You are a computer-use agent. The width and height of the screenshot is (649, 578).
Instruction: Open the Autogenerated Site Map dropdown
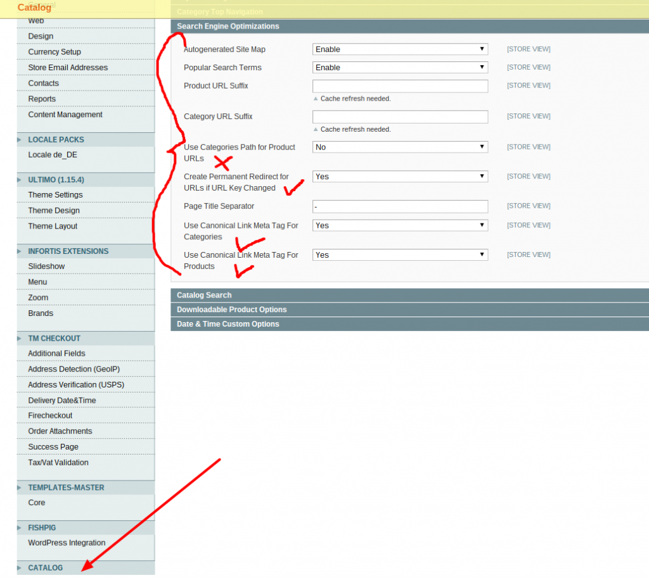[400, 49]
